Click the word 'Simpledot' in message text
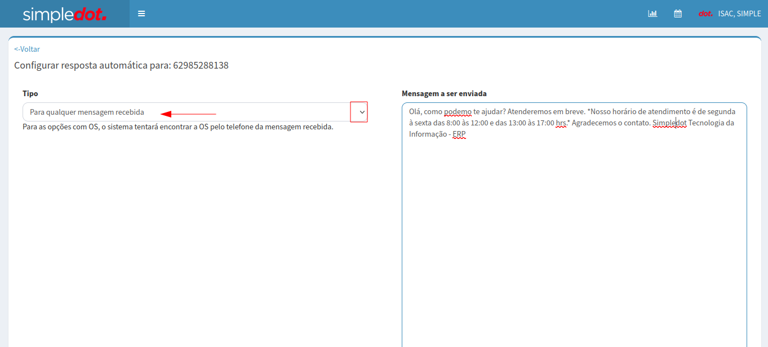 [x=669, y=123]
